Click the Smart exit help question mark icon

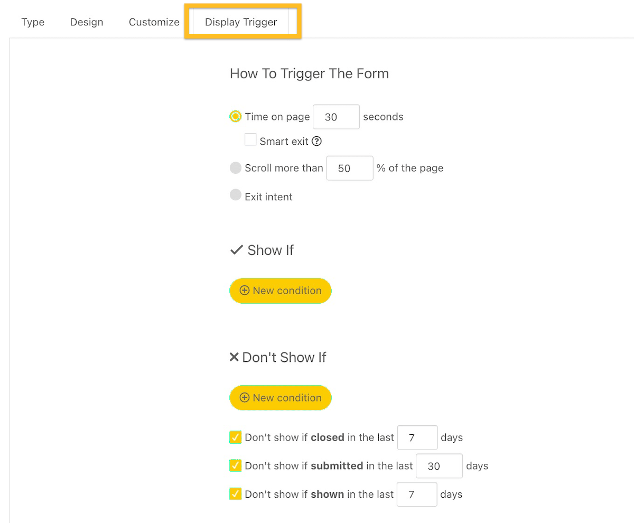(317, 141)
